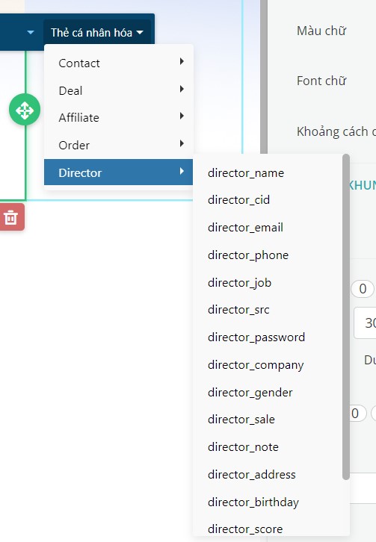Open the Order submenu
The image size is (376, 542).
[x=118, y=145]
